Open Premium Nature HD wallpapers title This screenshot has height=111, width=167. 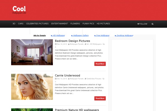click(x=77, y=110)
